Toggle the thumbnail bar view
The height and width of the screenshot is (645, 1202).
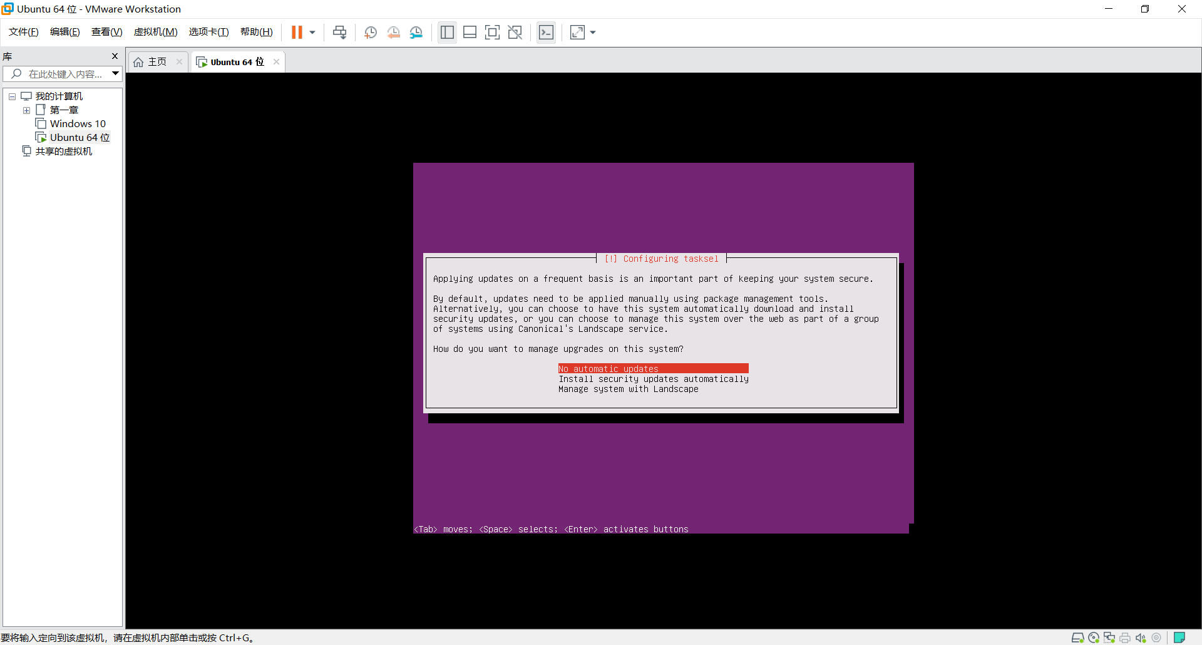(x=470, y=33)
